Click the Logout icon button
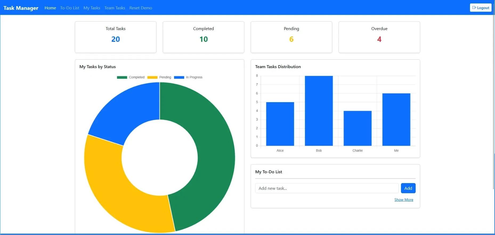This screenshot has width=495, height=235. [x=480, y=8]
